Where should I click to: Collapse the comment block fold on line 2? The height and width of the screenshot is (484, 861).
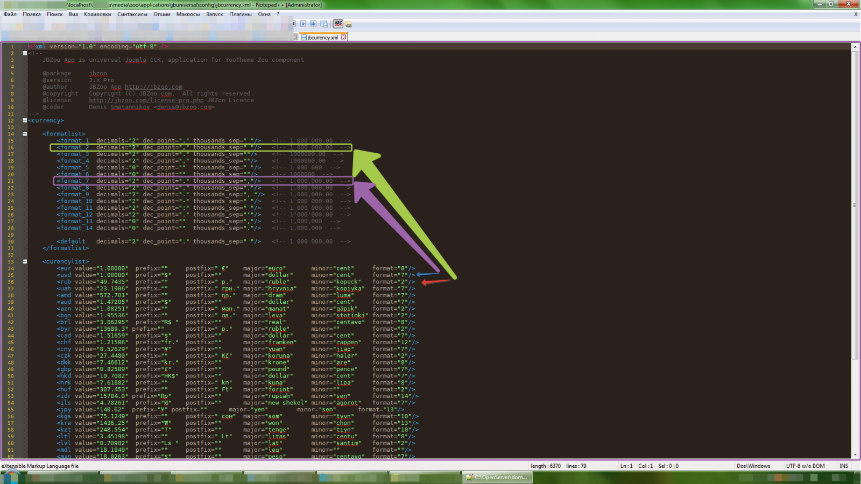[25, 53]
